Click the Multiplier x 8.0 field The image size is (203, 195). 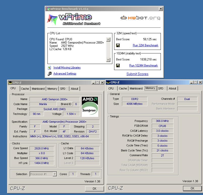[x=42, y=153]
